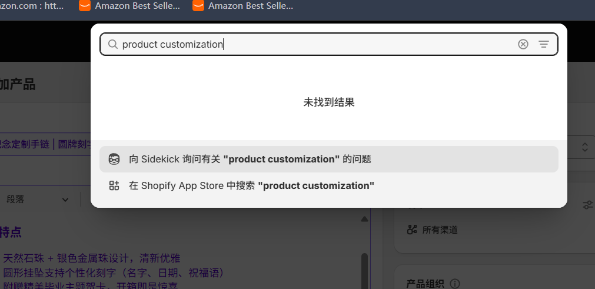The image size is (595, 289).
Task: Open the 段落 paragraph style dropdown
Action: 38,200
